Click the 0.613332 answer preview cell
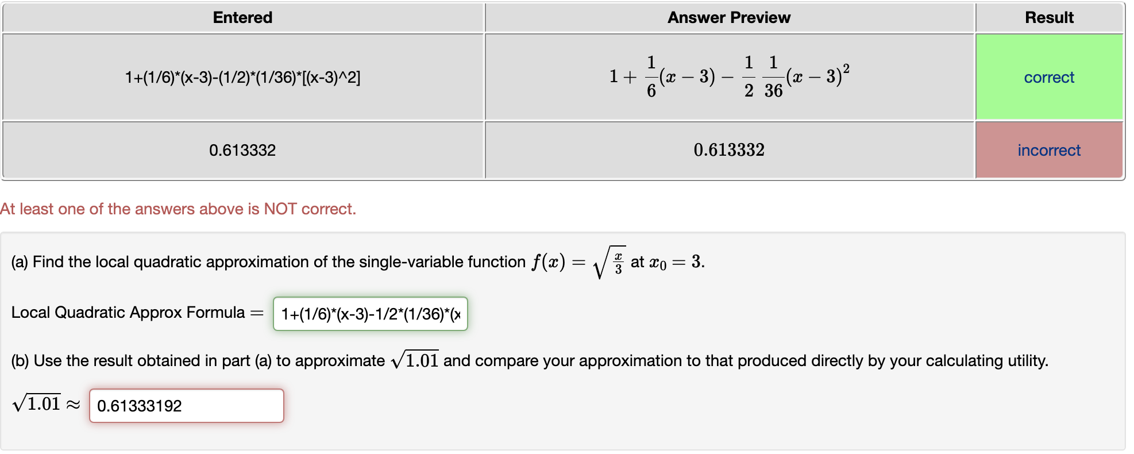The image size is (1134, 454). point(728,150)
